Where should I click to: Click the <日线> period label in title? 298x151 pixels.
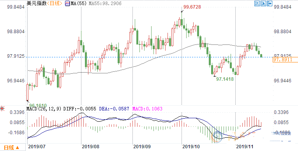(55, 3)
